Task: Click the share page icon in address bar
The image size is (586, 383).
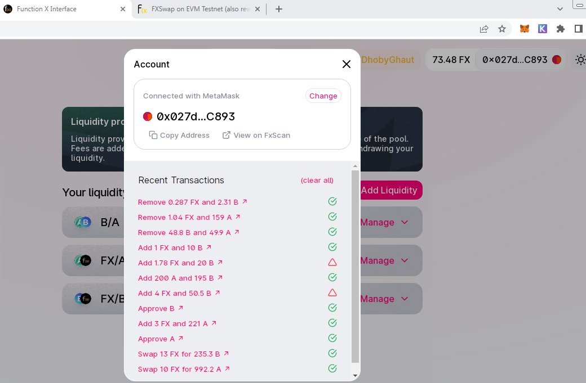Action: 484,29
